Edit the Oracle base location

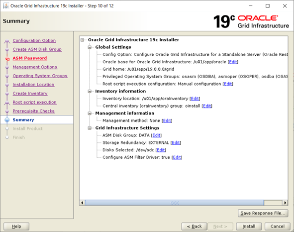coord(233,62)
